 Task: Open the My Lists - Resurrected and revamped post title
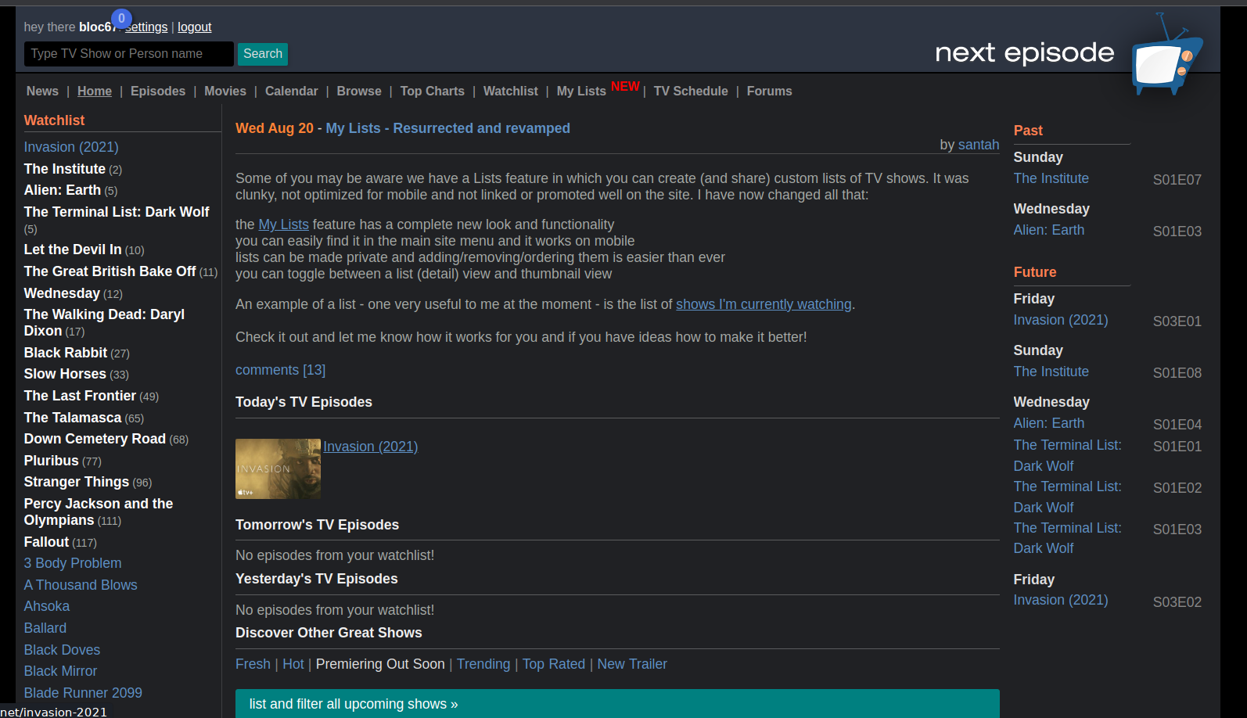[x=448, y=128]
